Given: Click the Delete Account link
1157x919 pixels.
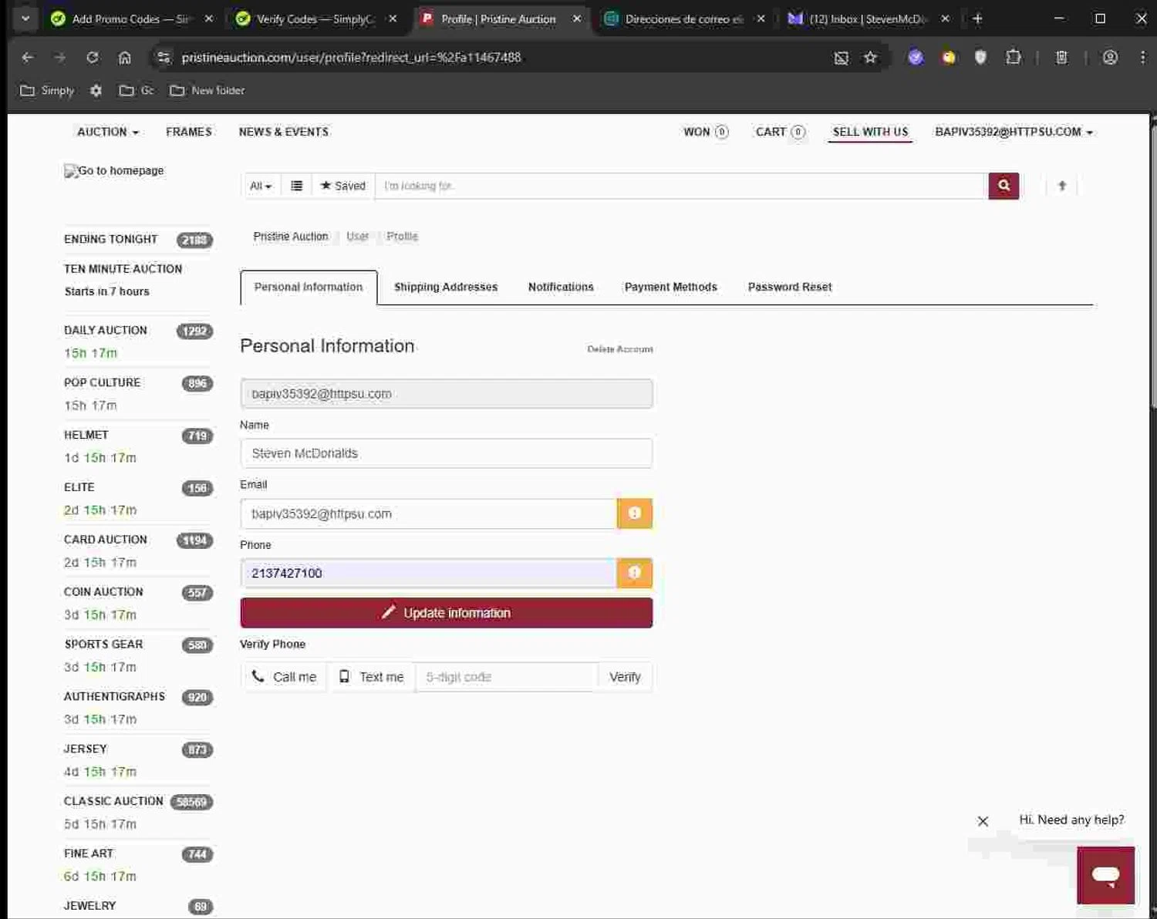Looking at the screenshot, I should coord(620,349).
